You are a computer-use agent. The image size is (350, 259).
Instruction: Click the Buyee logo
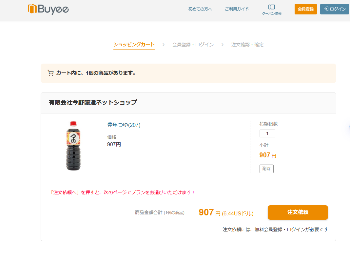coord(48,9)
